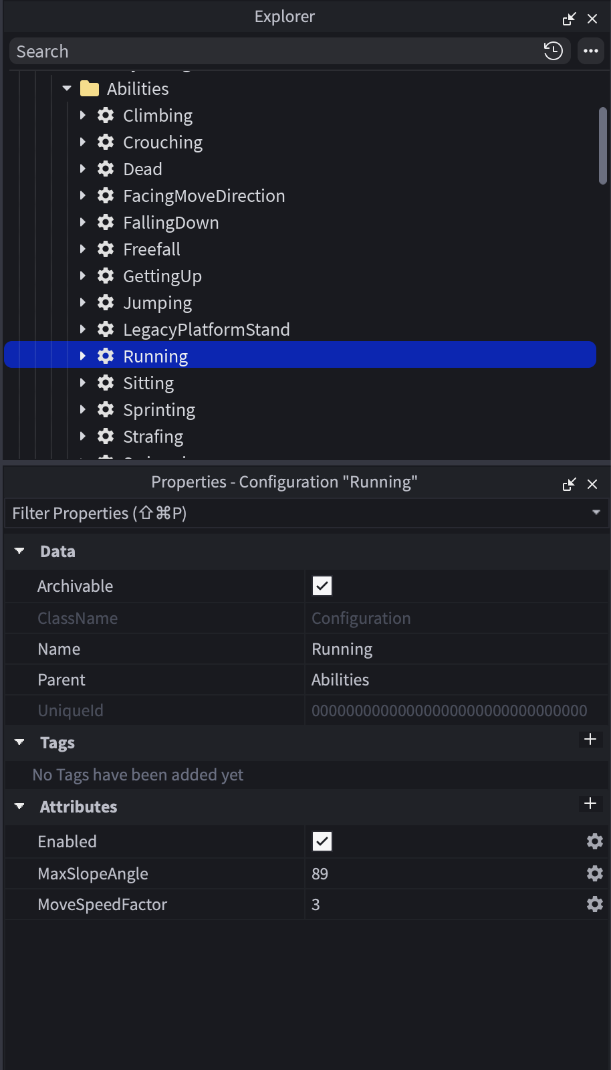Click the MoveSpeedFactor value field
Image resolution: width=611 pixels, height=1070 pixels.
441,904
